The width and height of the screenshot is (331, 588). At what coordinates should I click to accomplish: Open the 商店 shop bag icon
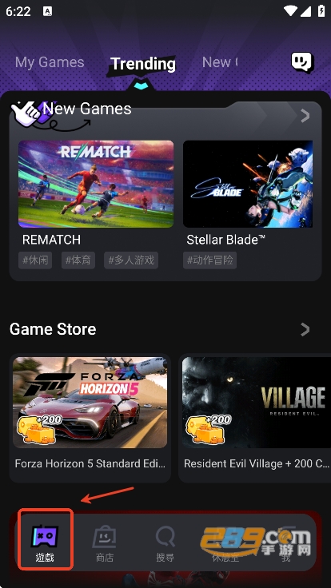[104, 537]
